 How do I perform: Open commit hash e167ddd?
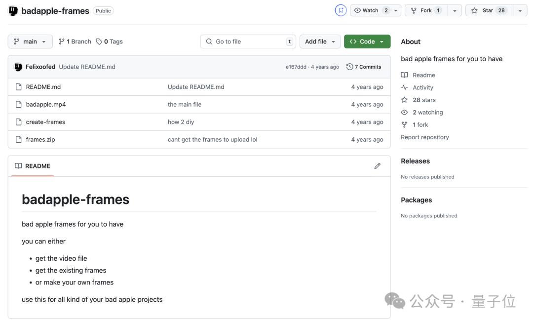(296, 67)
